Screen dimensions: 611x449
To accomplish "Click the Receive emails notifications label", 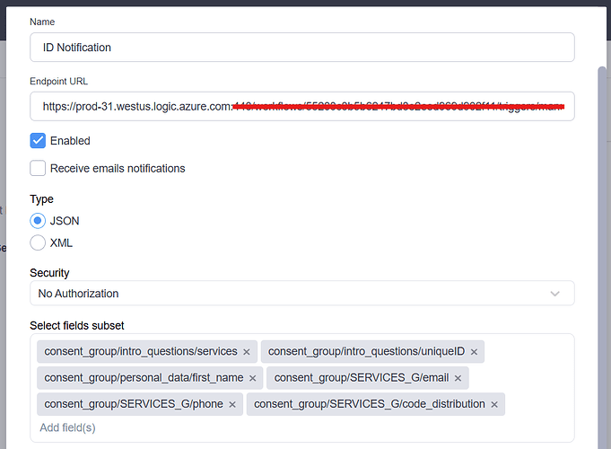I will pyautogui.click(x=118, y=168).
